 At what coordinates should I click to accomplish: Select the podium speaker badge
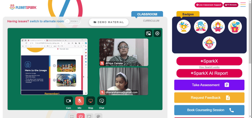pyautogui.click(x=235, y=27)
